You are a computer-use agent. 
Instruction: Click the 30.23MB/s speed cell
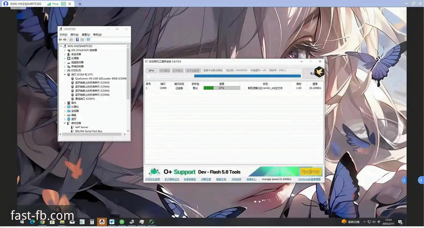315,88
